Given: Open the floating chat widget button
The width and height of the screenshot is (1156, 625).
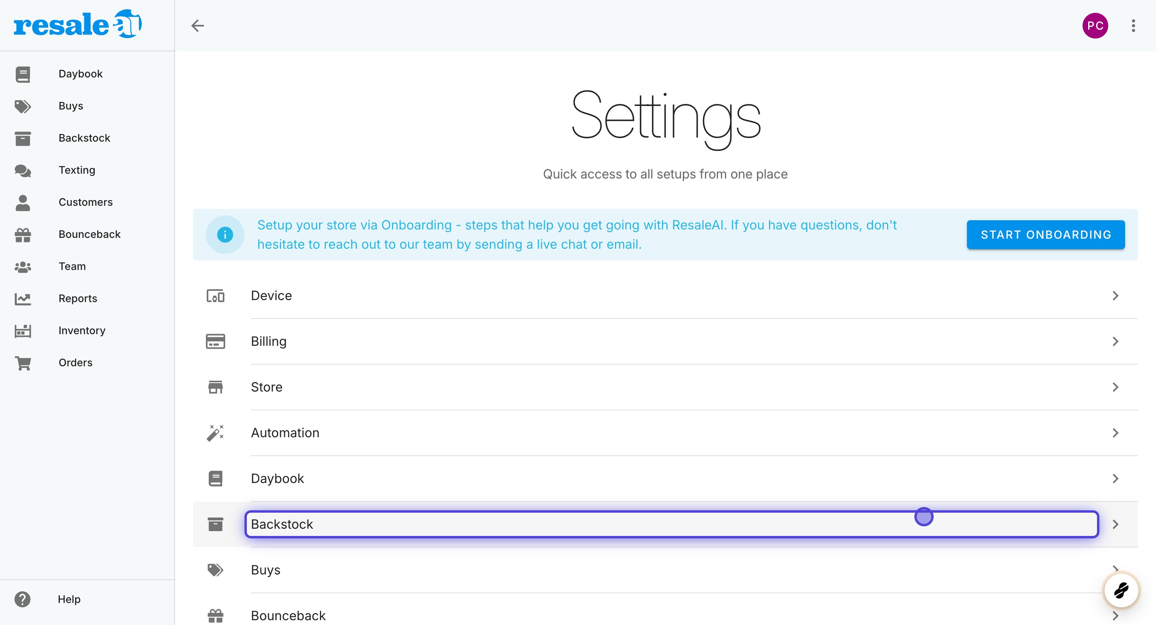Looking at the screenshot, I should [x=1121, y=590].
